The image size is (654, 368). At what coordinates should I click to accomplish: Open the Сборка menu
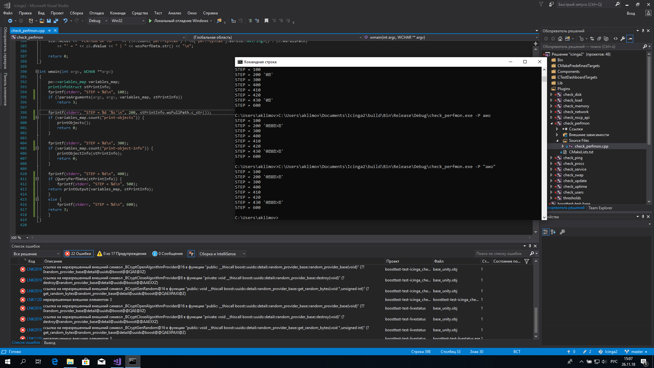tap(76, 13)
